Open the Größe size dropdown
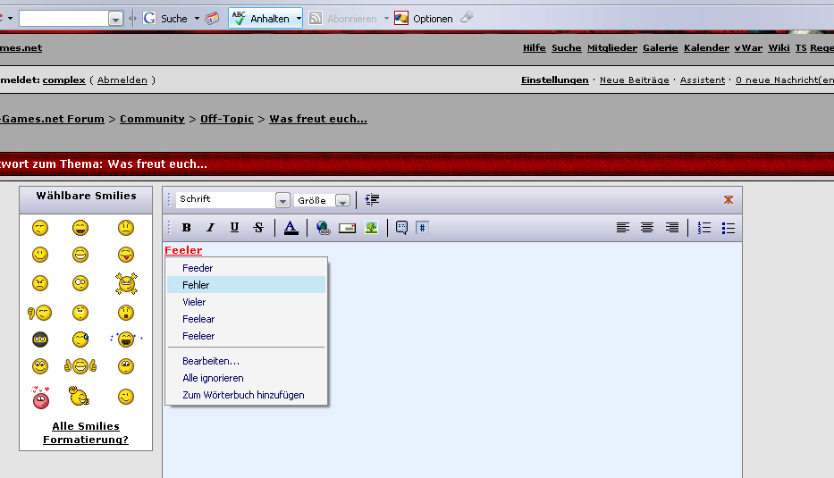 point(342,201)
